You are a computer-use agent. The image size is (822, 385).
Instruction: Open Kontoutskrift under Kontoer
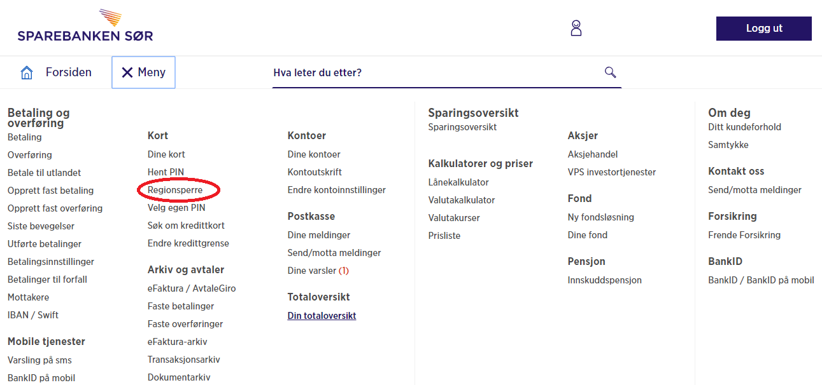click(315, 172)
